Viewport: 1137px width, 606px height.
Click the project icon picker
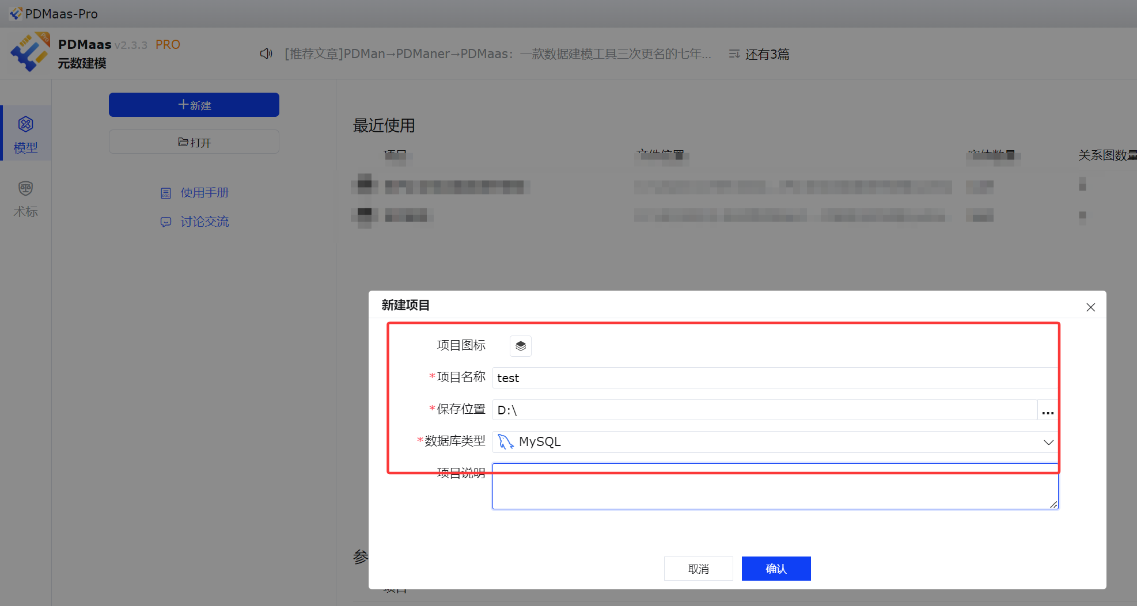pos(521,346)
